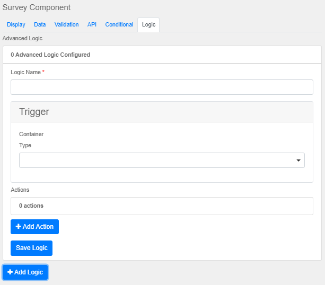Click the Add Action button label
The height and width of the screenshot is (285, 325).
coord(38,227)
